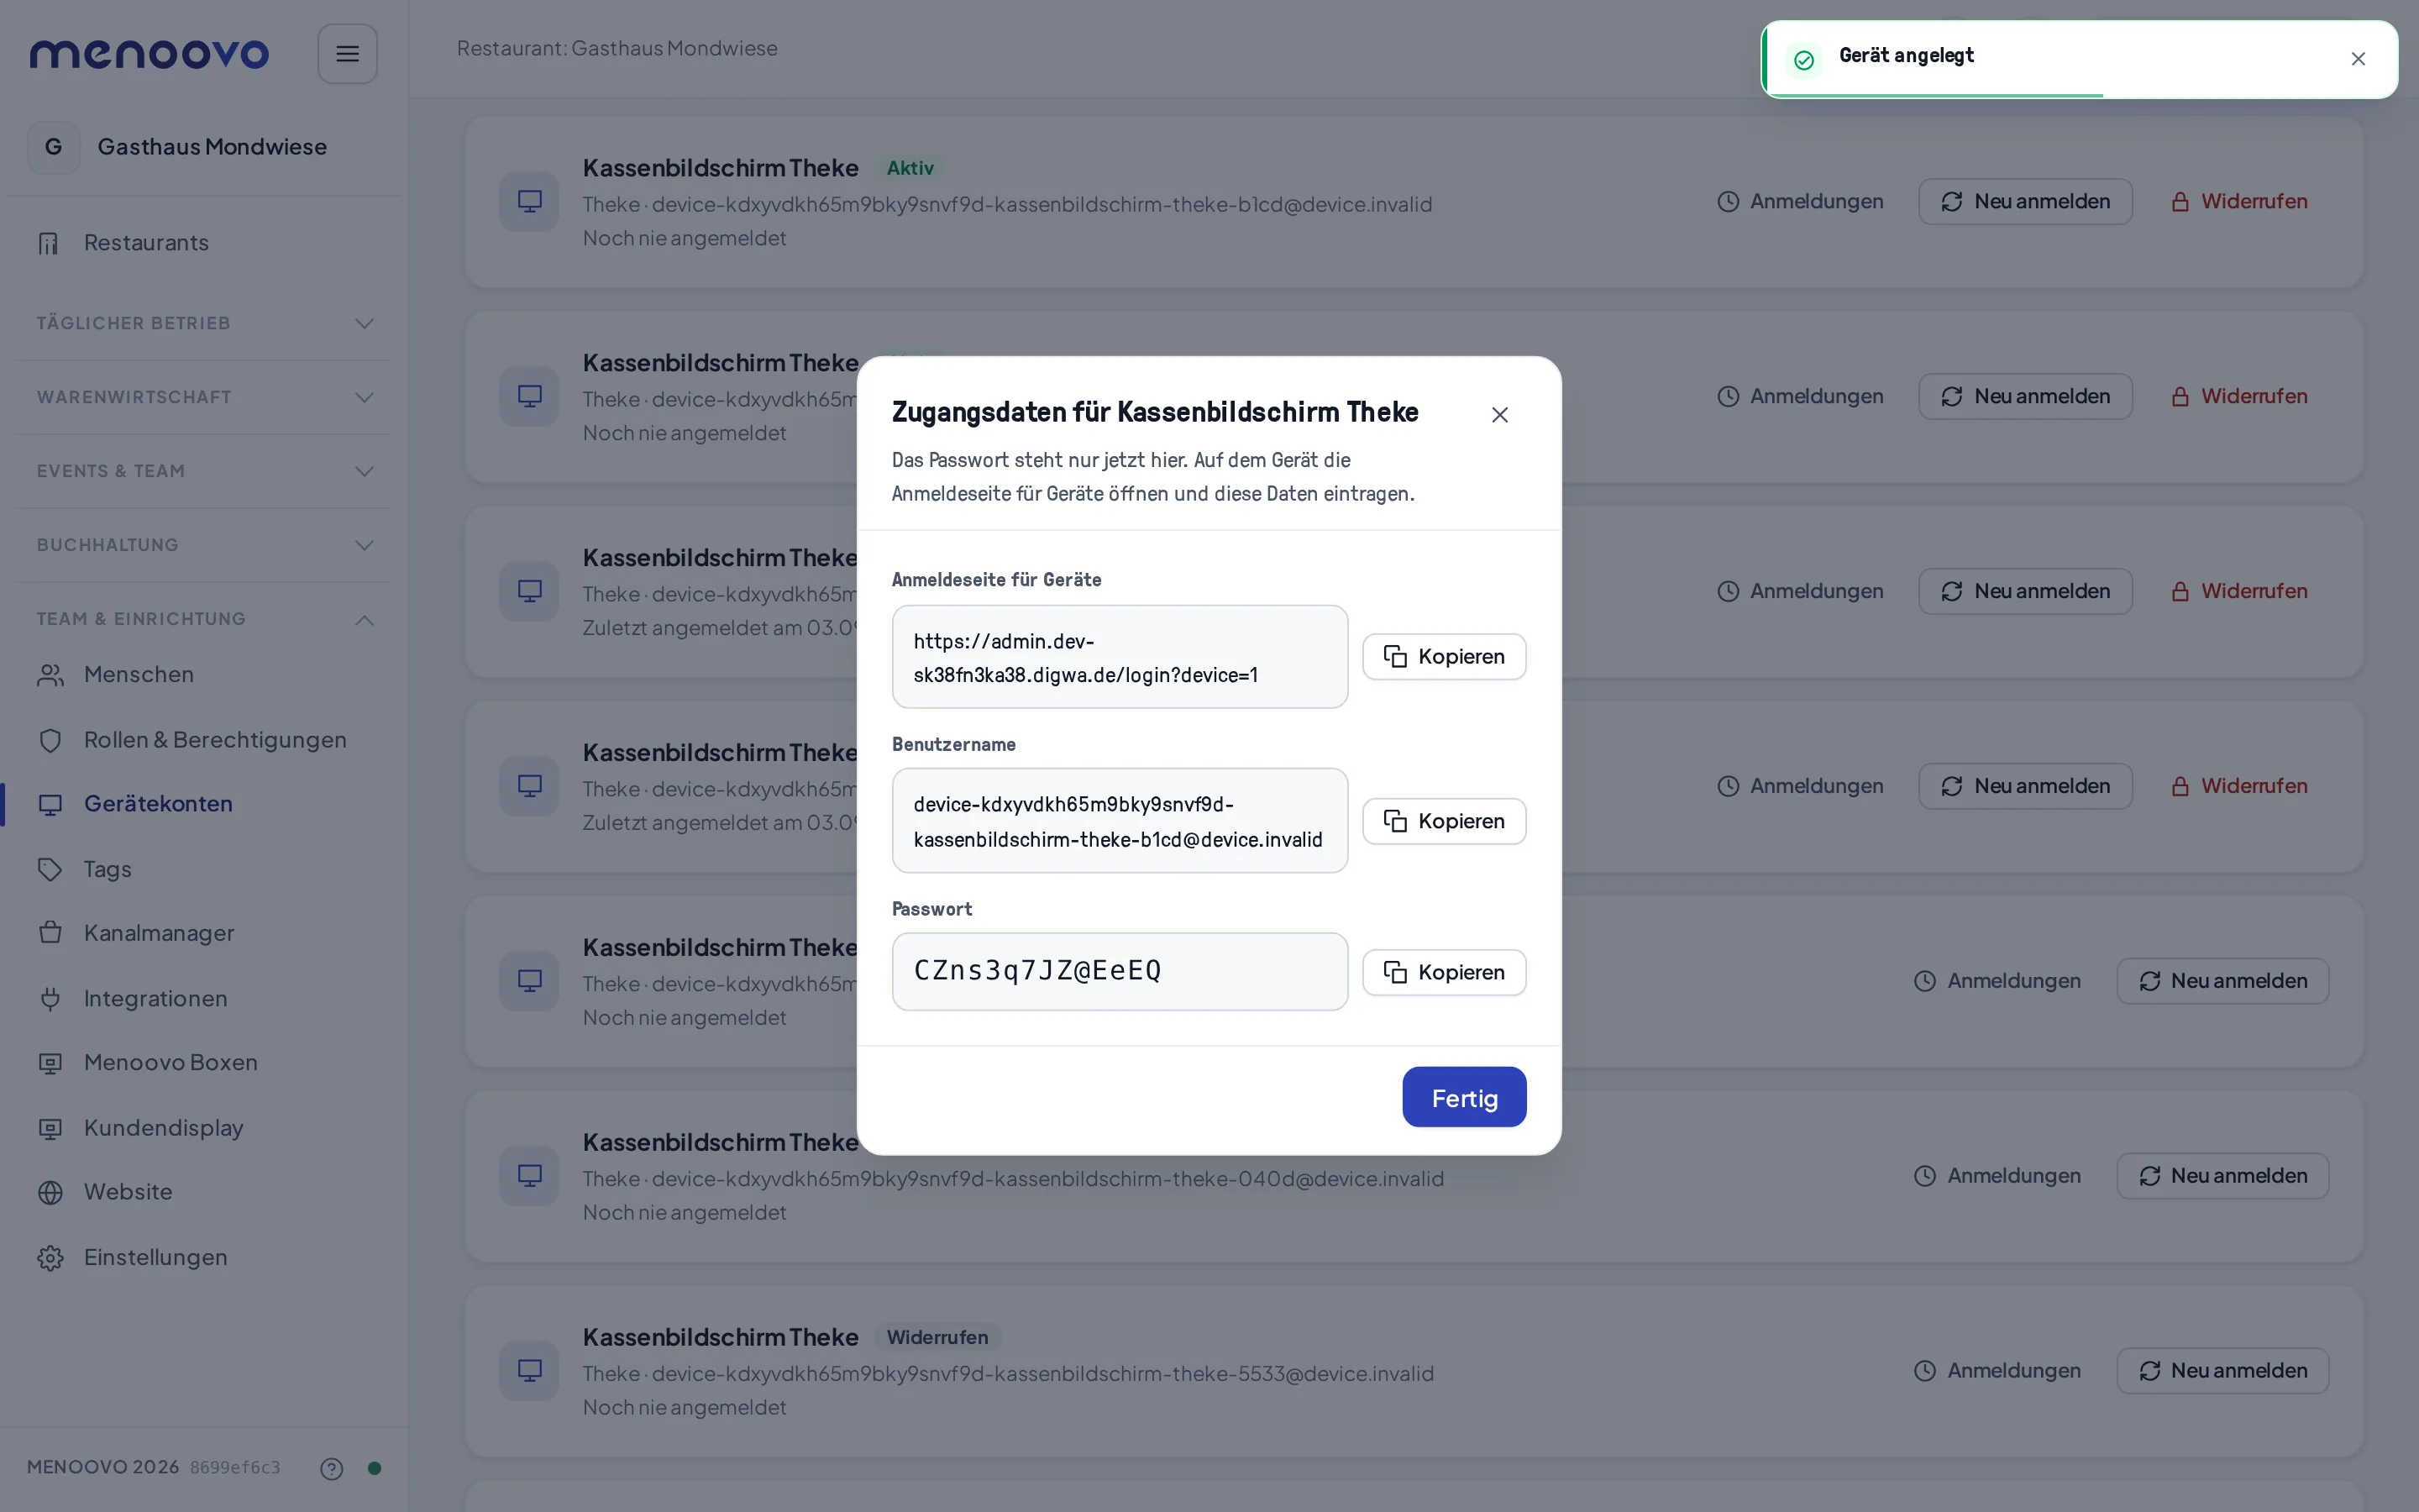This screenshot has height=1512, width=2419.
Task: Click the monitor icon of the 5533 device
Action: point(529,1371)
